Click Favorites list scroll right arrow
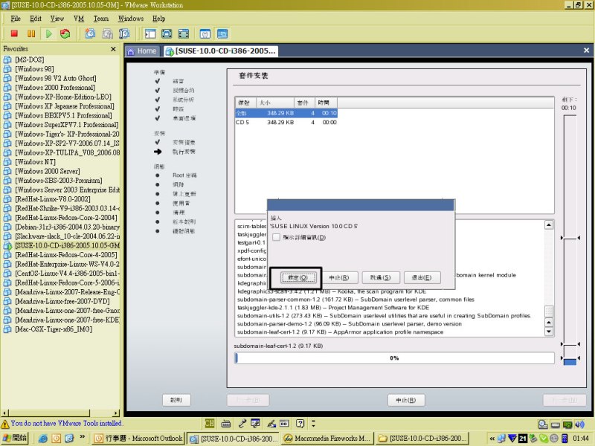The width and height of the screenshot is (595, 446). click(116, 413)
